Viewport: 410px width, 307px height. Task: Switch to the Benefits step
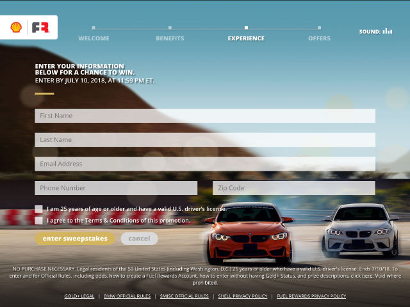(170, 38)
